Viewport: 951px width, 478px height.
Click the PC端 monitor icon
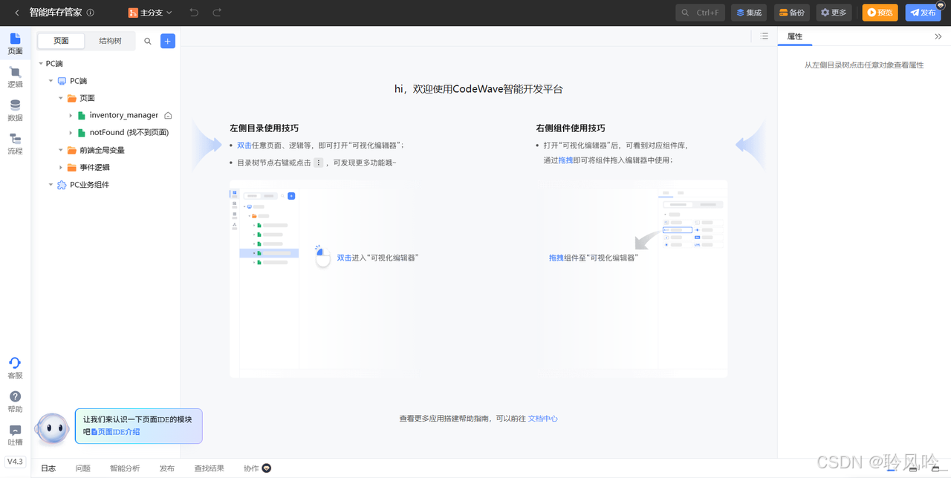pos(62,81)
